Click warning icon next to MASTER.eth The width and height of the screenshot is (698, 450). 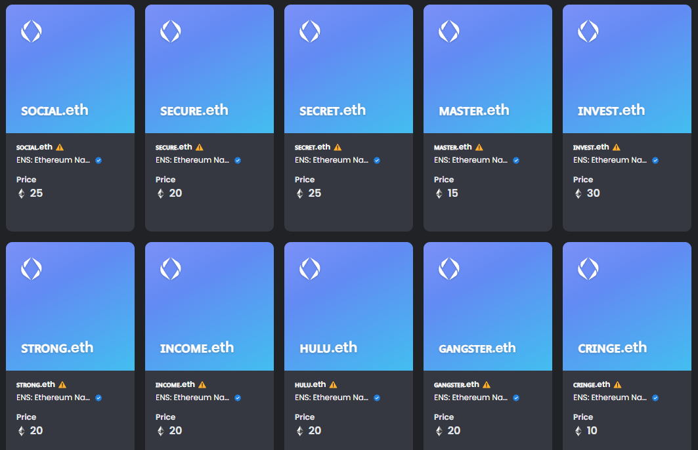tap(479, 147)
